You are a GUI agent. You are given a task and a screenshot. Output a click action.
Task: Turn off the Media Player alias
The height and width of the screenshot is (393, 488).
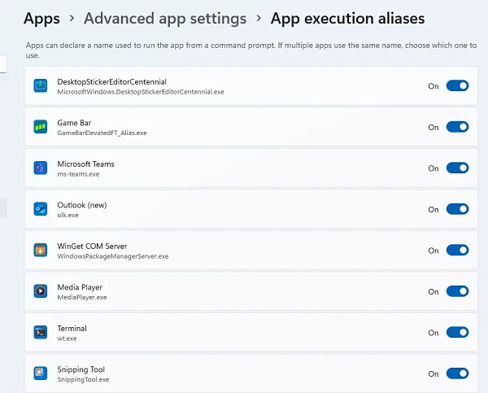(x=457, y=291)
